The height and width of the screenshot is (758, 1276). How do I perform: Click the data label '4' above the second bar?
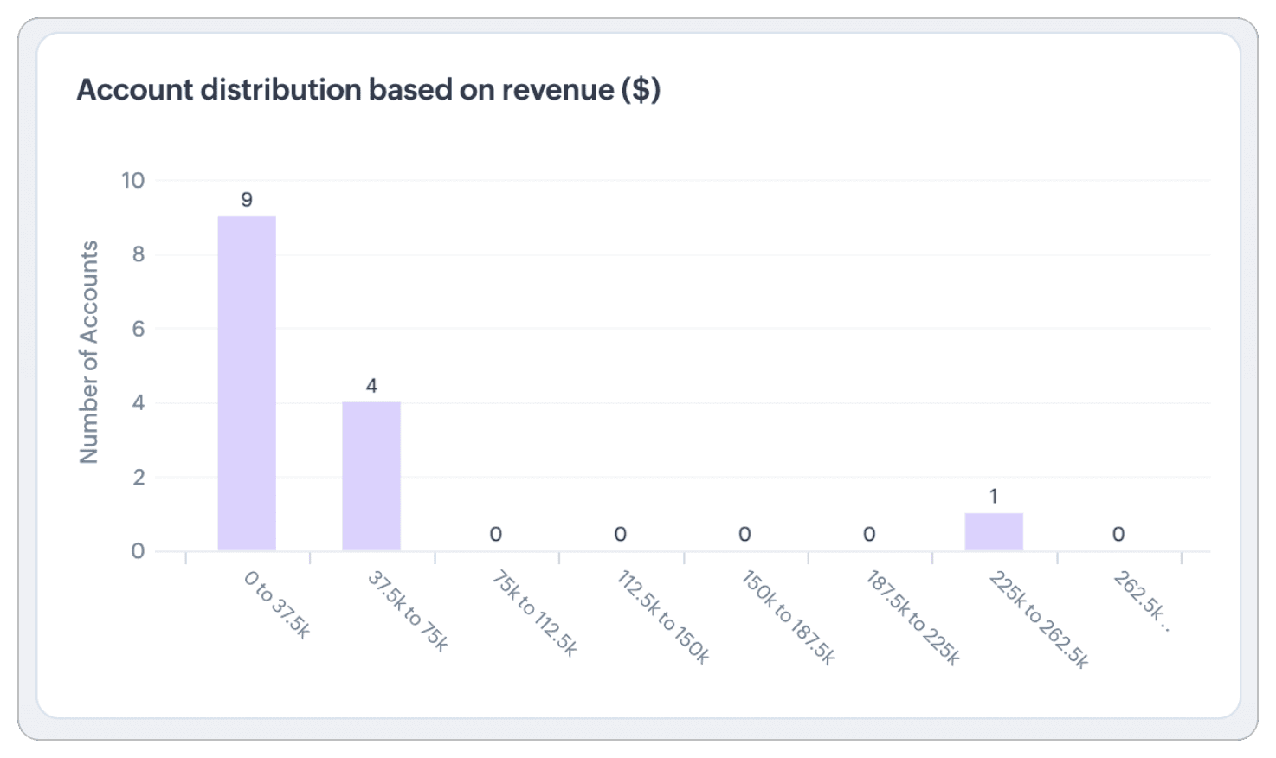[371, 386]
